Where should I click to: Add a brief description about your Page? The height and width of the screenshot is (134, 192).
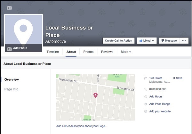(x=82, y=126)
